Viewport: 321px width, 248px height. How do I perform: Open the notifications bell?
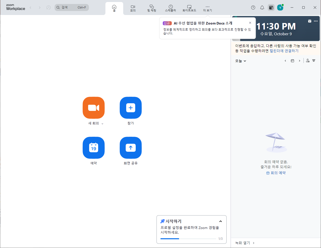tap(262, 7)
